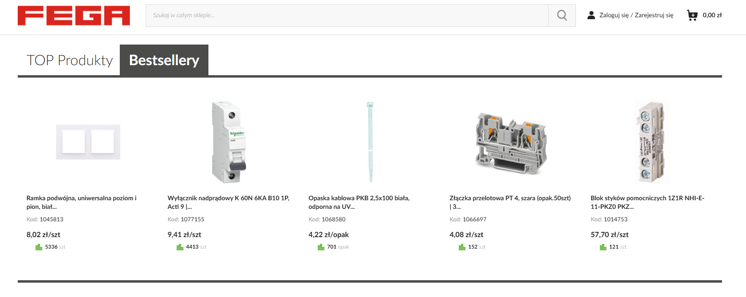This screenshot has height=297, width=746.
Task: Switch to the TOP Produkty tab
Action: point(69,60)
